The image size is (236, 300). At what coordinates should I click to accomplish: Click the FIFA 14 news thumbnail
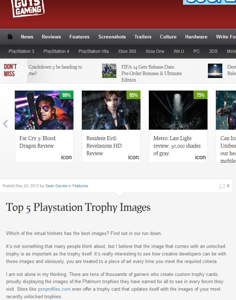pyautogui.click(x=109, y=71)
